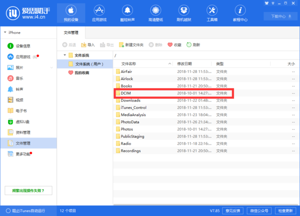
Task: Open the 应用游戏 apps and games top tab
Action: [99, 13]
